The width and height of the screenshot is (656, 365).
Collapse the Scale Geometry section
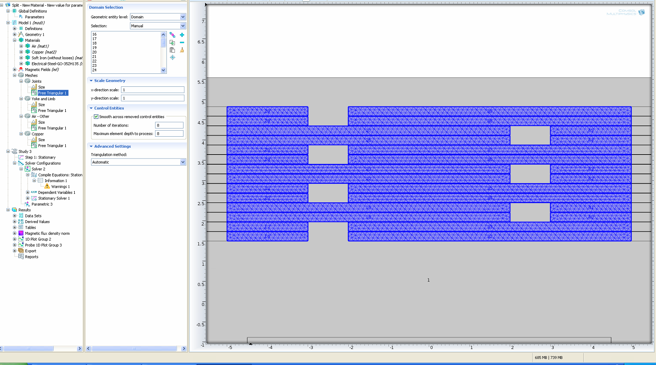(91, 81)
